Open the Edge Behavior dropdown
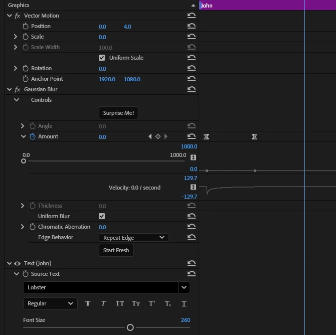 134,238
